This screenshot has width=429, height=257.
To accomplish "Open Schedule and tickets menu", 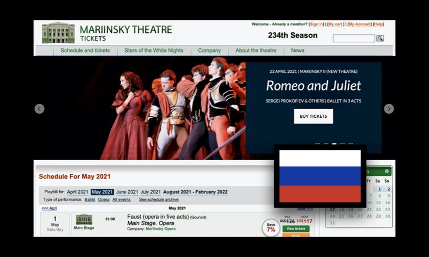I will click(x=85, y=50).
